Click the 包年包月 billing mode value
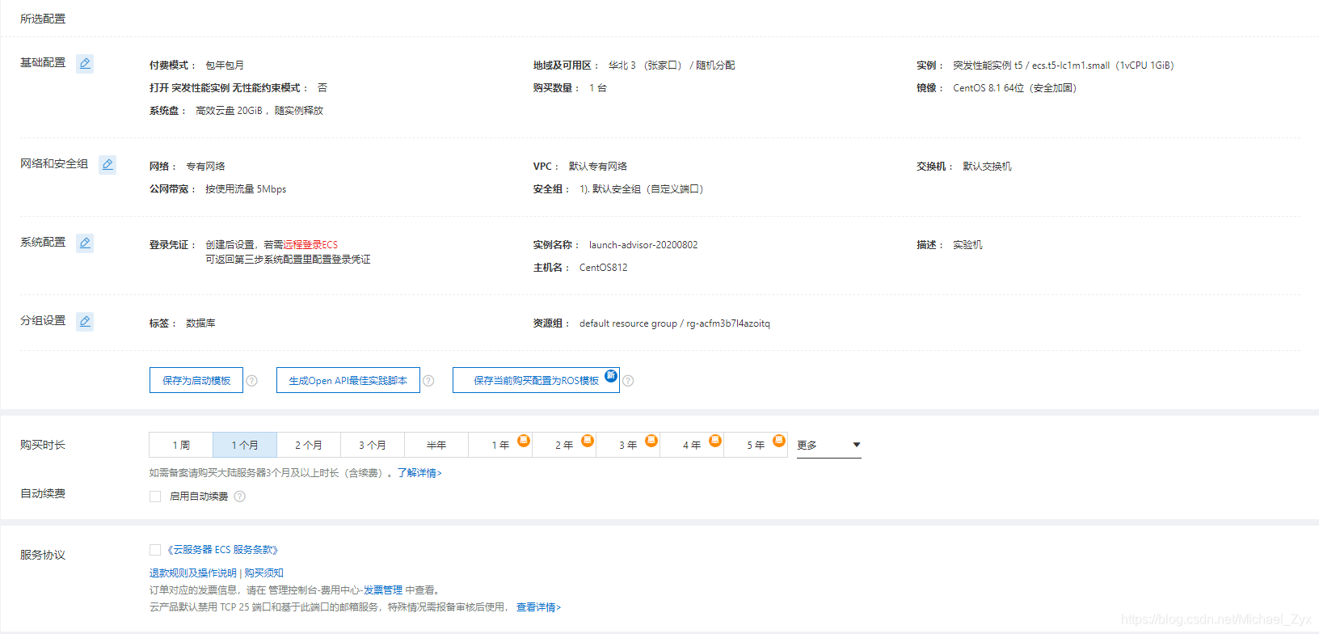1319x634 pixels. (225, 66)
